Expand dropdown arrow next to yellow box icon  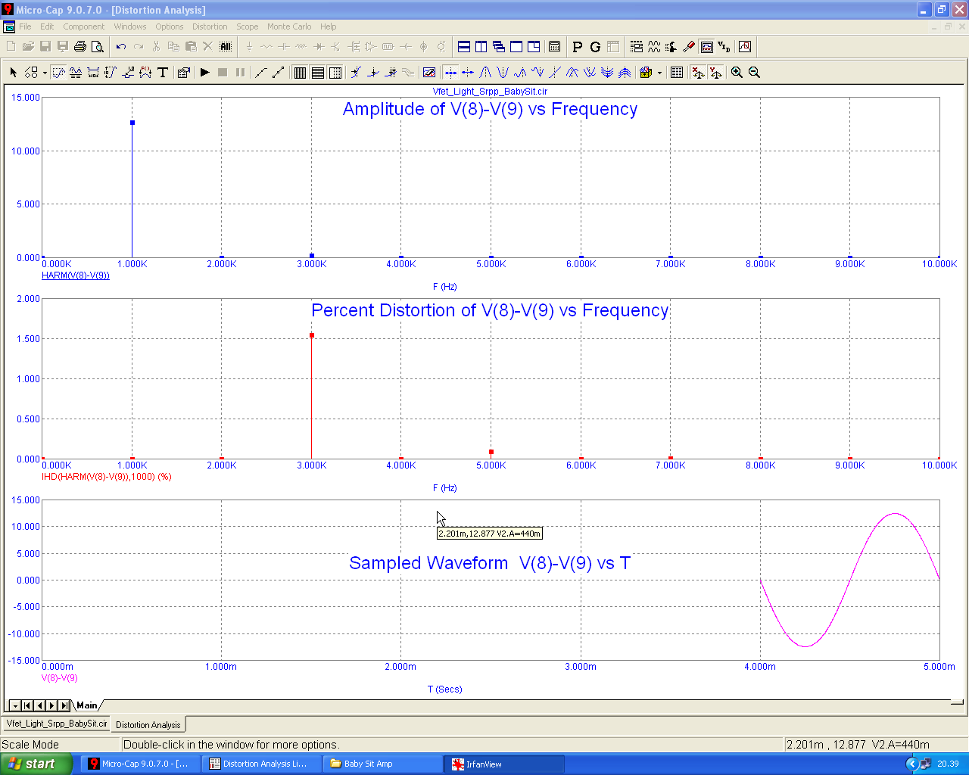659,73
